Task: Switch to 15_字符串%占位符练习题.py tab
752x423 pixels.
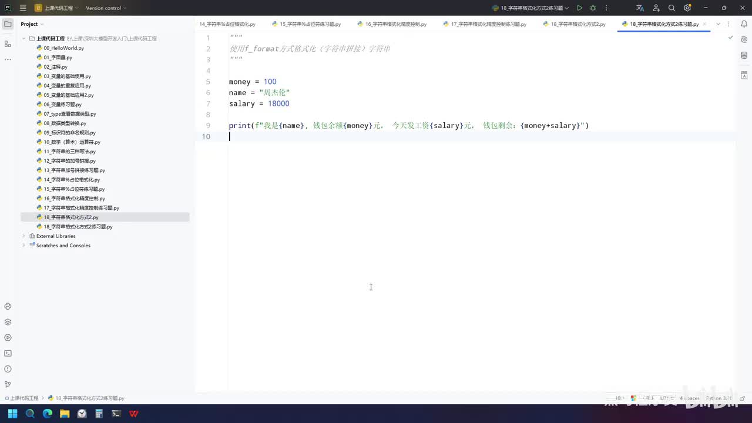Action: tap(305, 24)
